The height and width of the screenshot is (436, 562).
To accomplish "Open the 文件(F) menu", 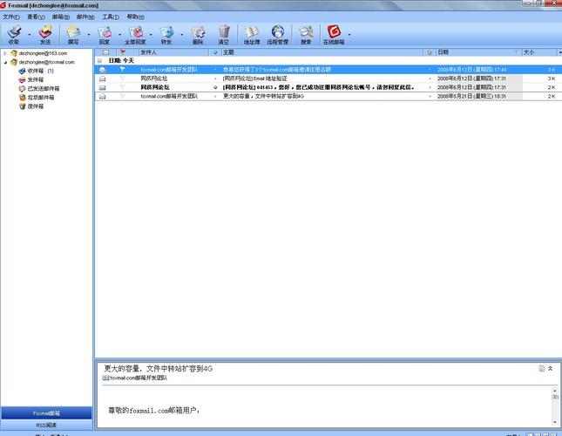I will click(11, 17).
